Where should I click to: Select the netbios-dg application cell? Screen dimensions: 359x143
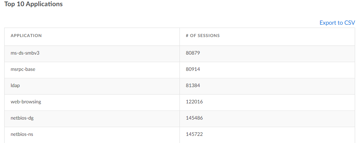coord(22,118)
